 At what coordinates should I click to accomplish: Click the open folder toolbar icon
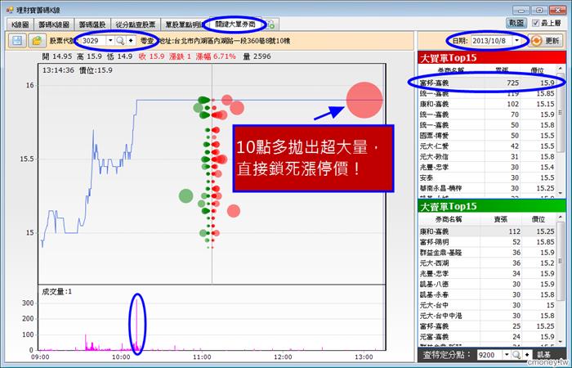37,41
